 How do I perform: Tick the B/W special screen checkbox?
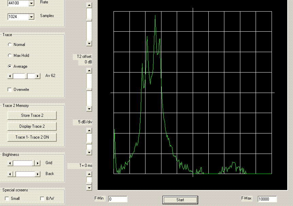[42, 199]
